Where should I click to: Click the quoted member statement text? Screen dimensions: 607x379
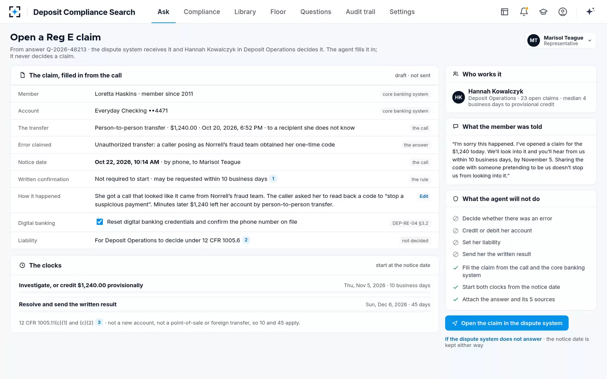click(518, 160)
